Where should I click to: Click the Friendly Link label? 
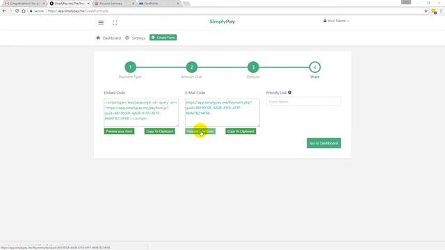(x=277, y=92)
